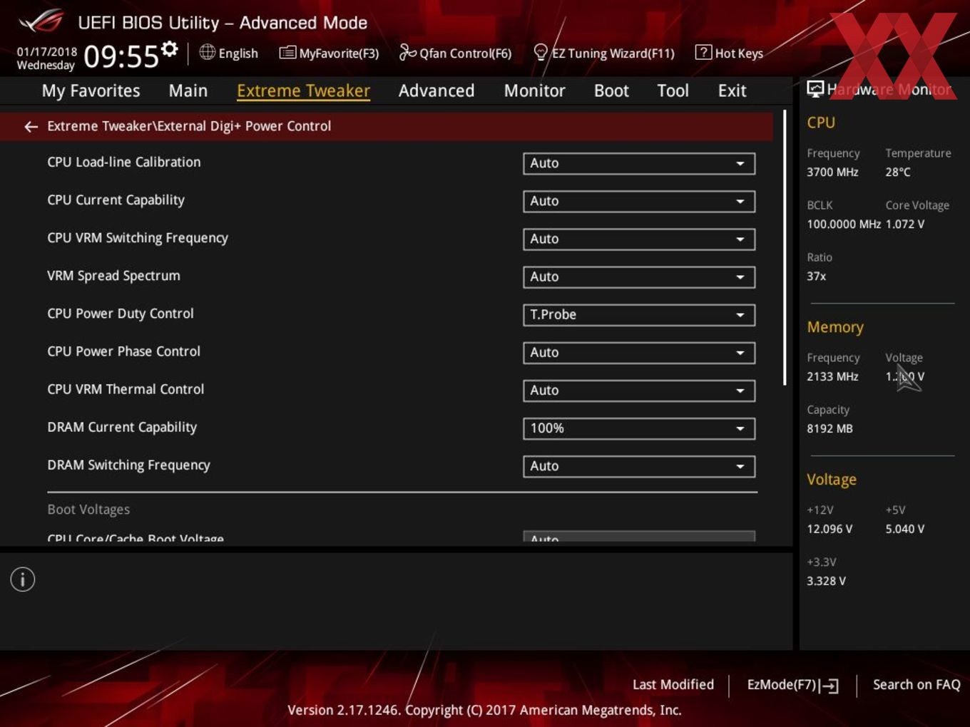Click the Hardware Monitor screen icon
Viewport: 970px width, 727px height.
[815, 89]
